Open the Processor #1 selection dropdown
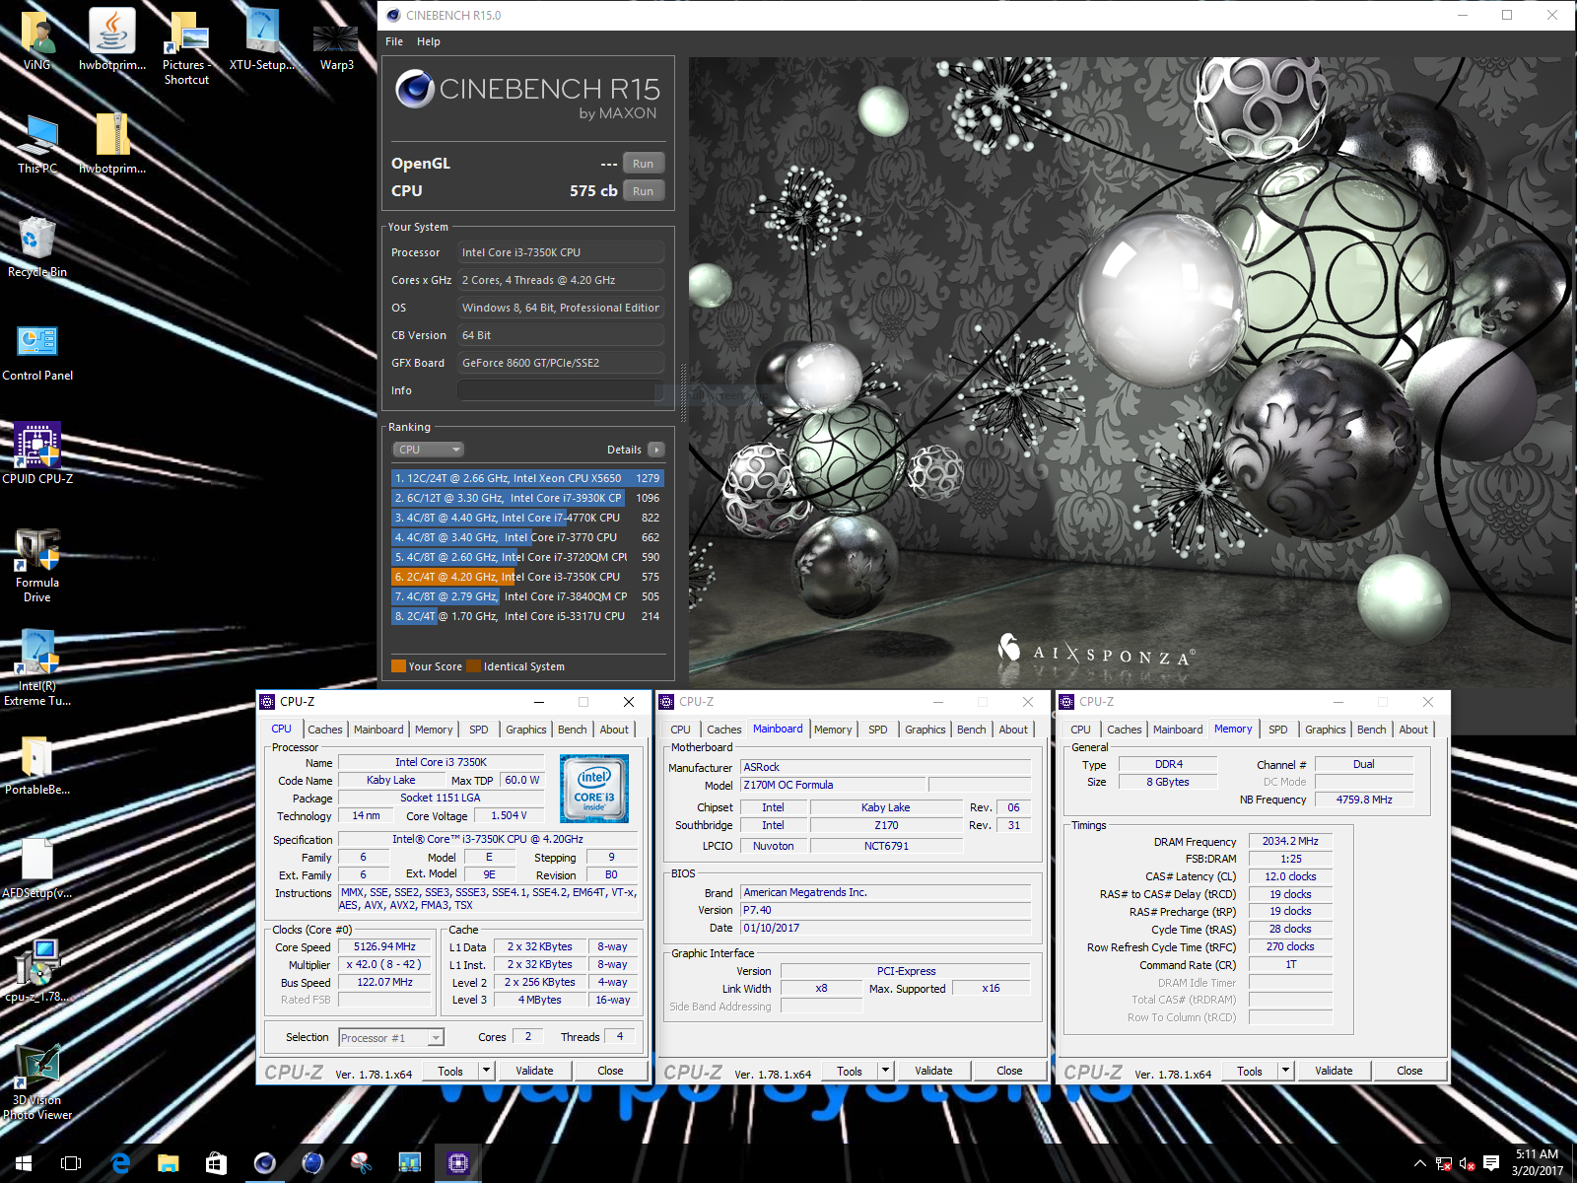Image resolution: width=1577 pixels, height=1183 pixels. coord(391,1038)
